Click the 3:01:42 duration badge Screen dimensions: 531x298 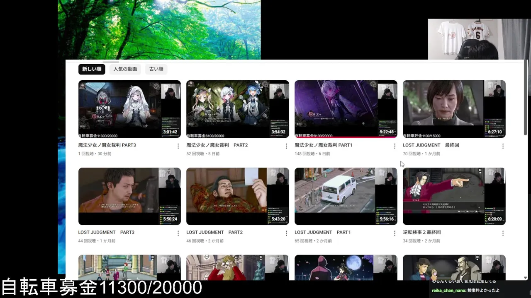(170, 132)
